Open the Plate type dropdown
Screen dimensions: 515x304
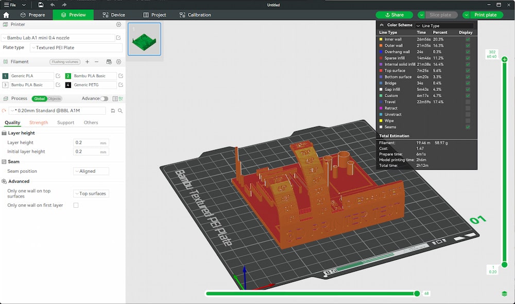pos(76,47)
